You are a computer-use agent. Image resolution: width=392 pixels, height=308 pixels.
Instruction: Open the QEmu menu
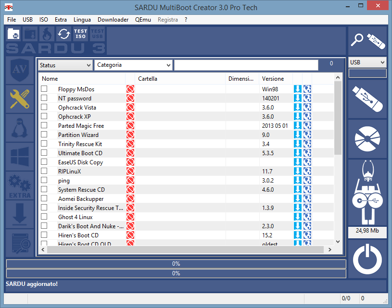coord(143,20)
